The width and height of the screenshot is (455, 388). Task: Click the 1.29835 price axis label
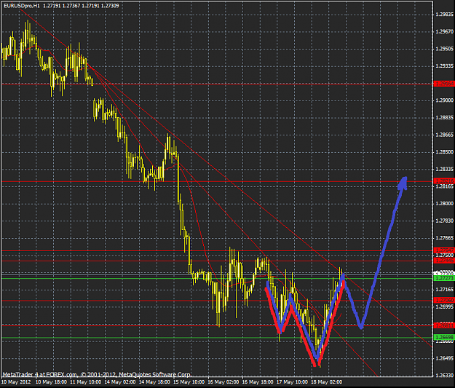point(444,15)
